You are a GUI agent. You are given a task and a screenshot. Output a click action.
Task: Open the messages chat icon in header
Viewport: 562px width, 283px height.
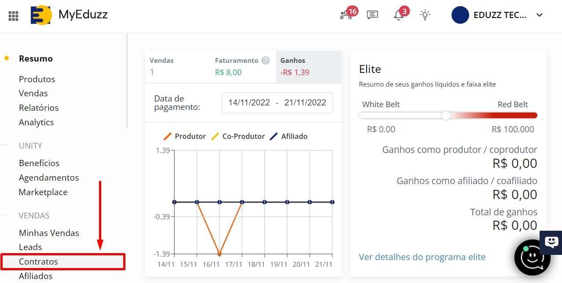[x=372, y=15]
